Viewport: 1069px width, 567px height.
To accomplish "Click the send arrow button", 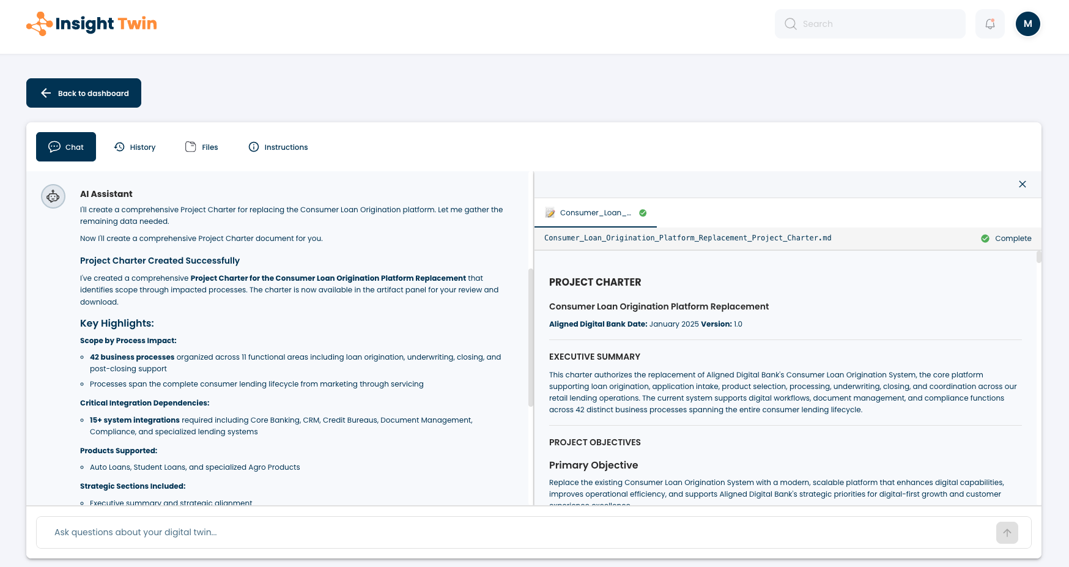I will 1007,533.
